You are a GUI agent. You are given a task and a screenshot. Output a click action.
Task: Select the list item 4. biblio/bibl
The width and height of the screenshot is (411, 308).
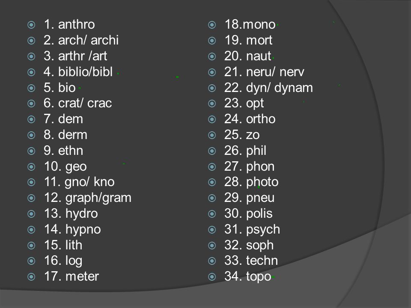coord(78,72)
